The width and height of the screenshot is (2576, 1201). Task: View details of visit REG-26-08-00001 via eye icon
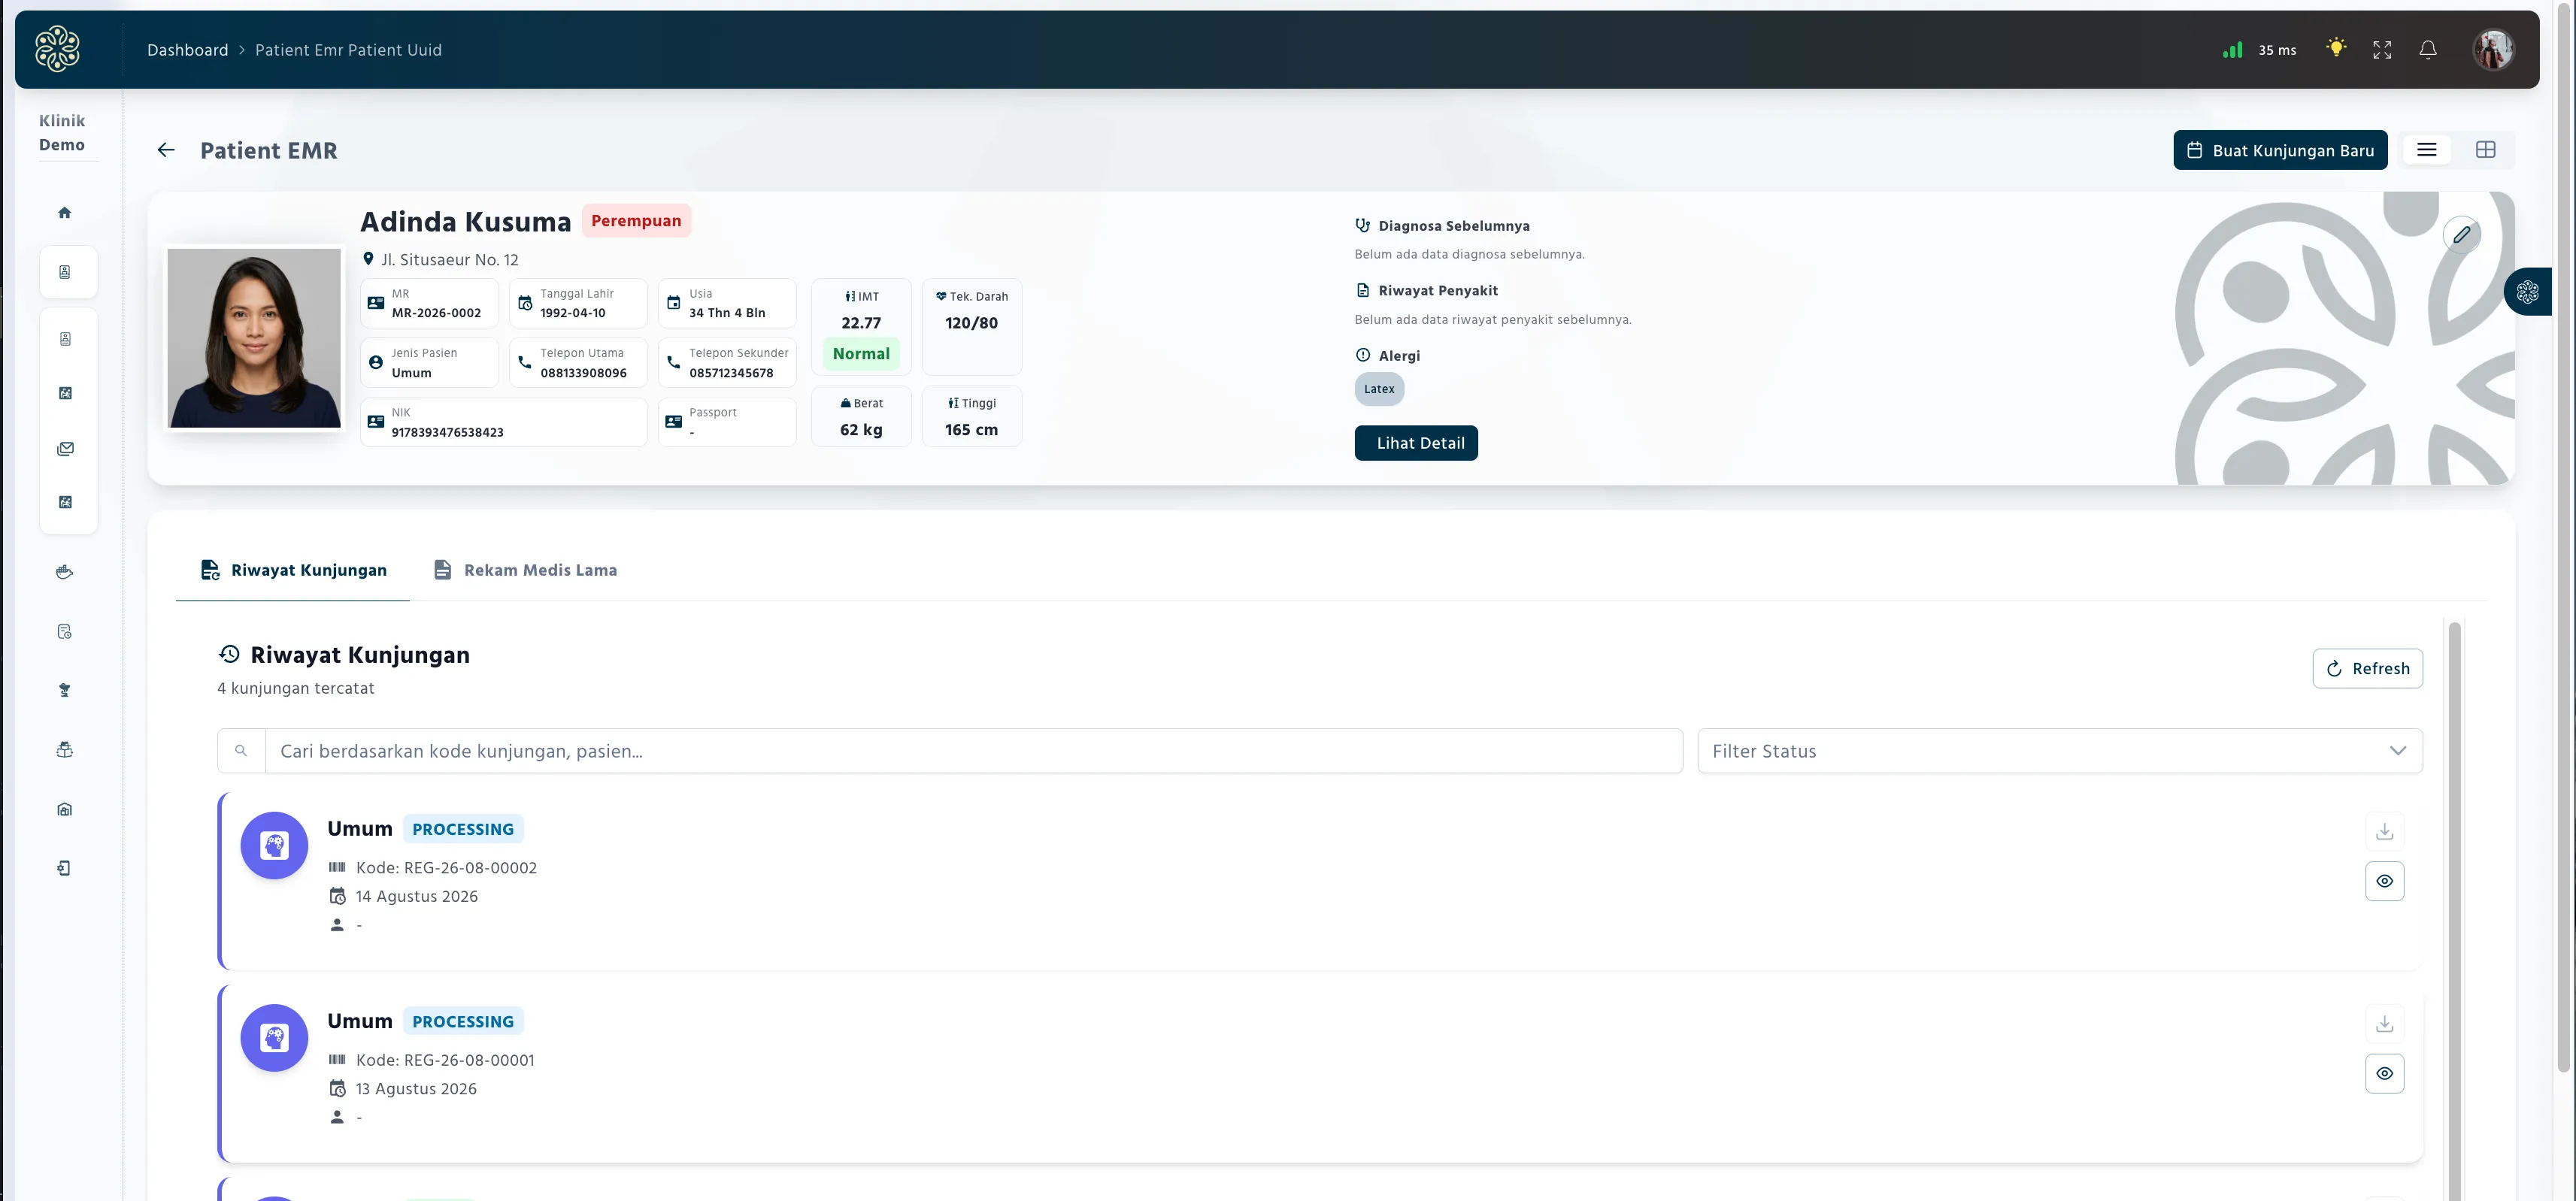[x=2384, y=1074]
